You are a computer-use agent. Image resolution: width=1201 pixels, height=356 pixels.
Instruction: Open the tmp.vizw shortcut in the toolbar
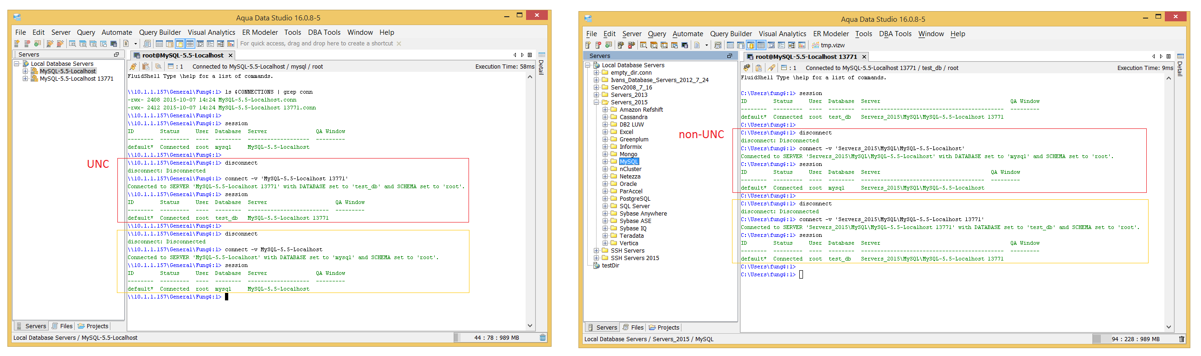coord(828,45)
